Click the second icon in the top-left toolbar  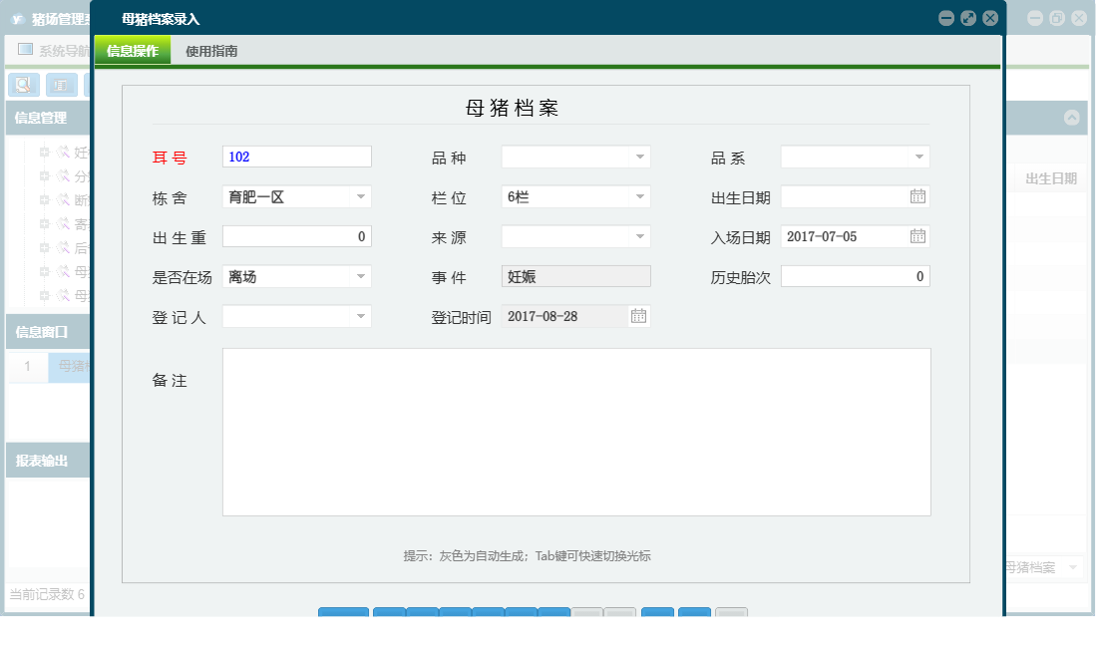[x=62, y=85]
